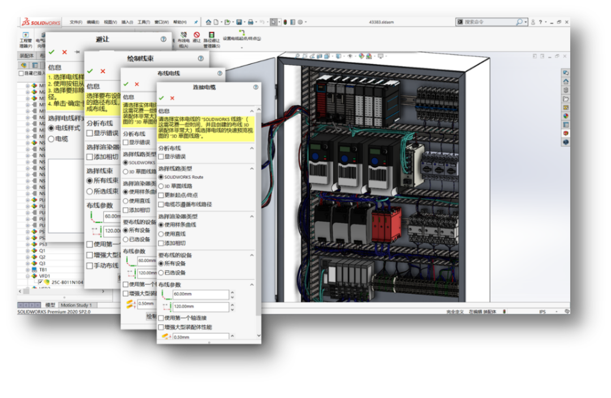
Task: Click the help icon in 避让 panel
Action: coord(163,40)
